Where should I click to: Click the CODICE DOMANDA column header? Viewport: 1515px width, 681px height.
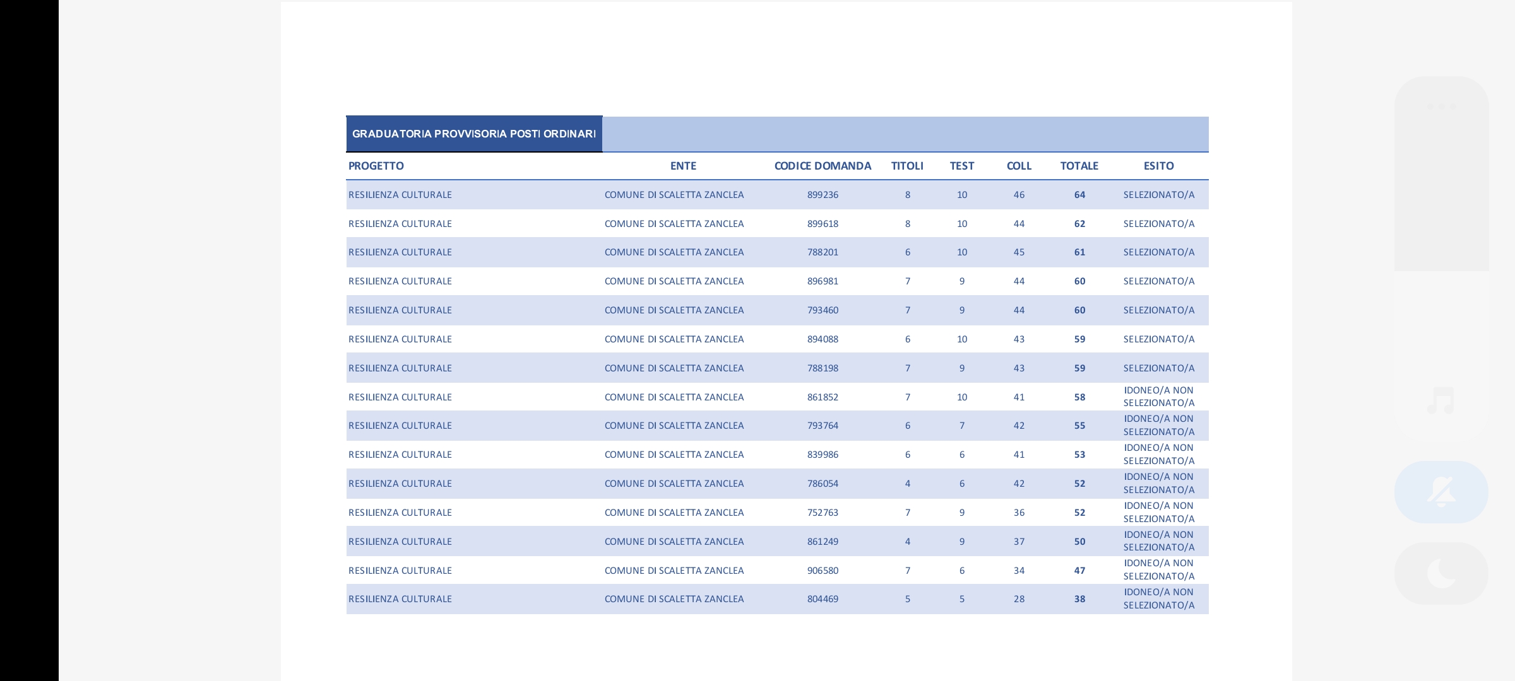[823, 166]
